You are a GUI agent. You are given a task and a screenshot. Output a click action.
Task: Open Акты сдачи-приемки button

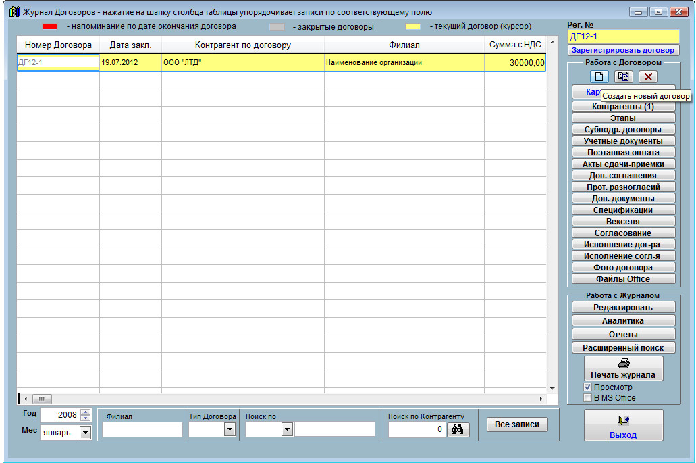tap(623, 164)
